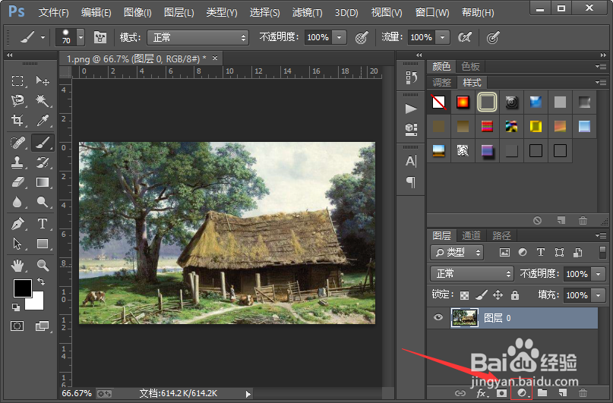Image resolution: width=613 pixels, height=403 pixels.
Task: Select the Eraser tool
Action: click(17, 182)
